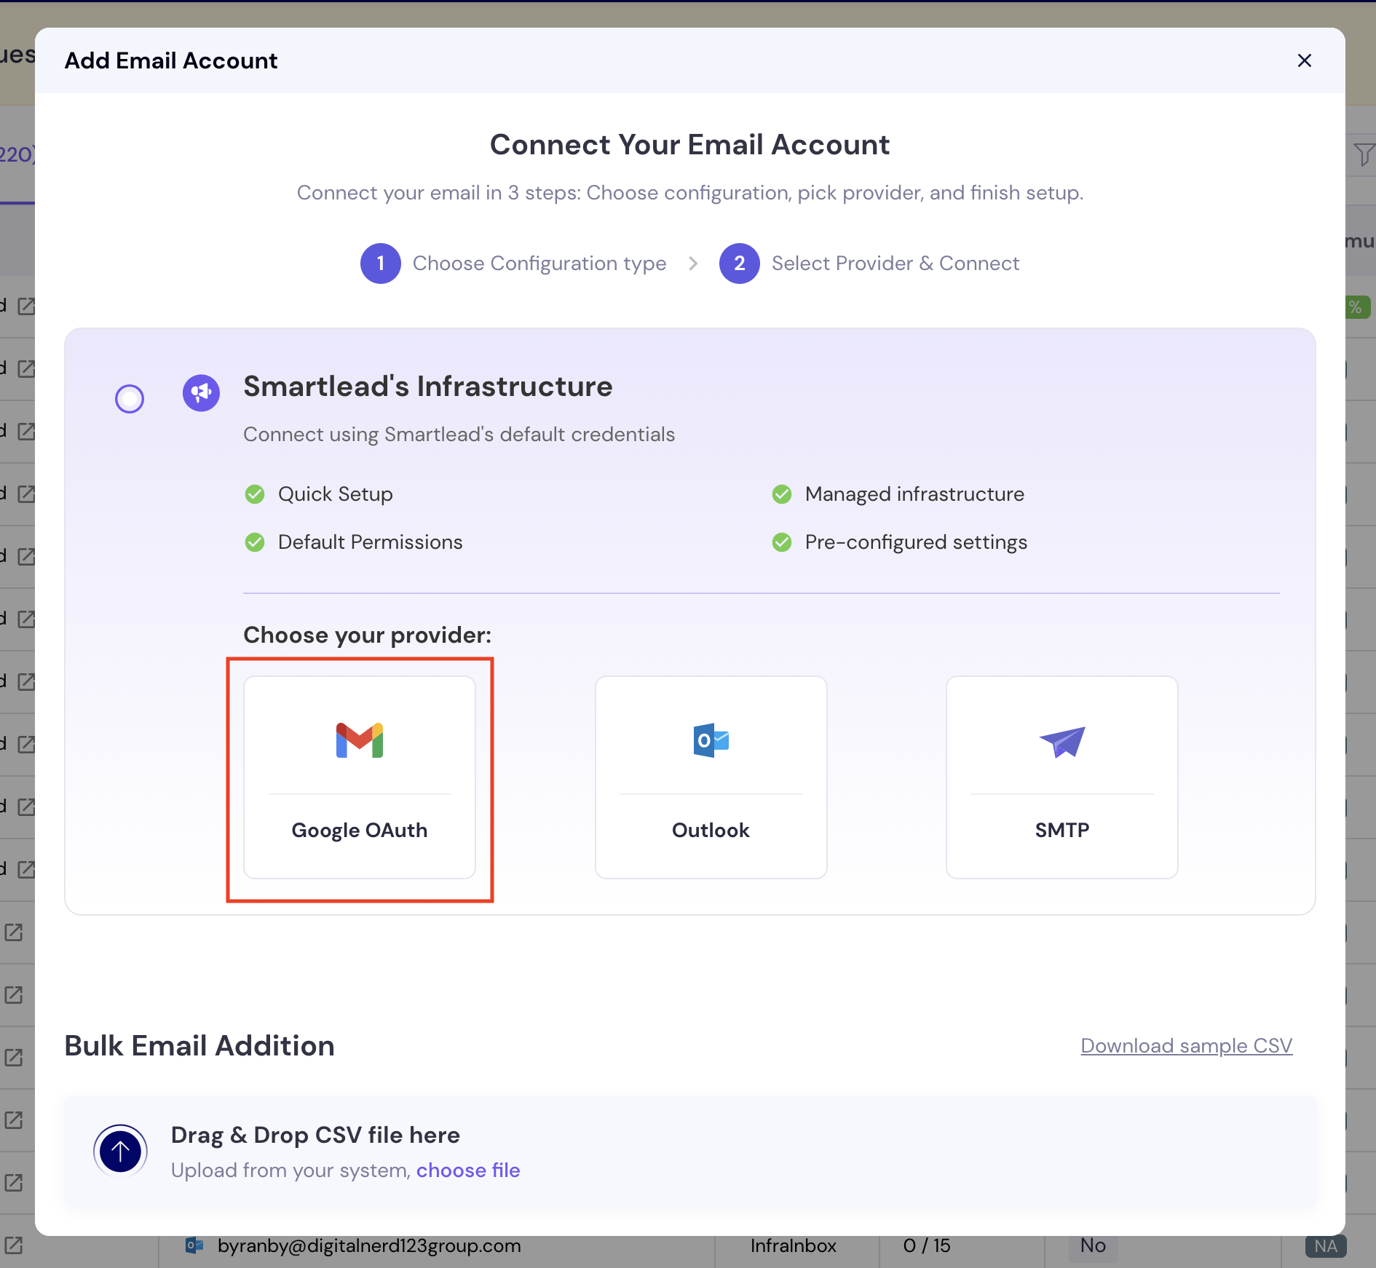Go to step 1 Choose Configuration type

point(513,263)
